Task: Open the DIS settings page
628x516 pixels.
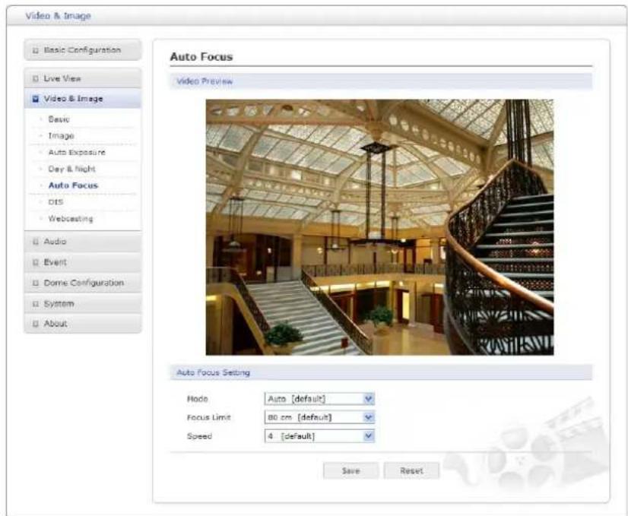Action: click(56, 201)
